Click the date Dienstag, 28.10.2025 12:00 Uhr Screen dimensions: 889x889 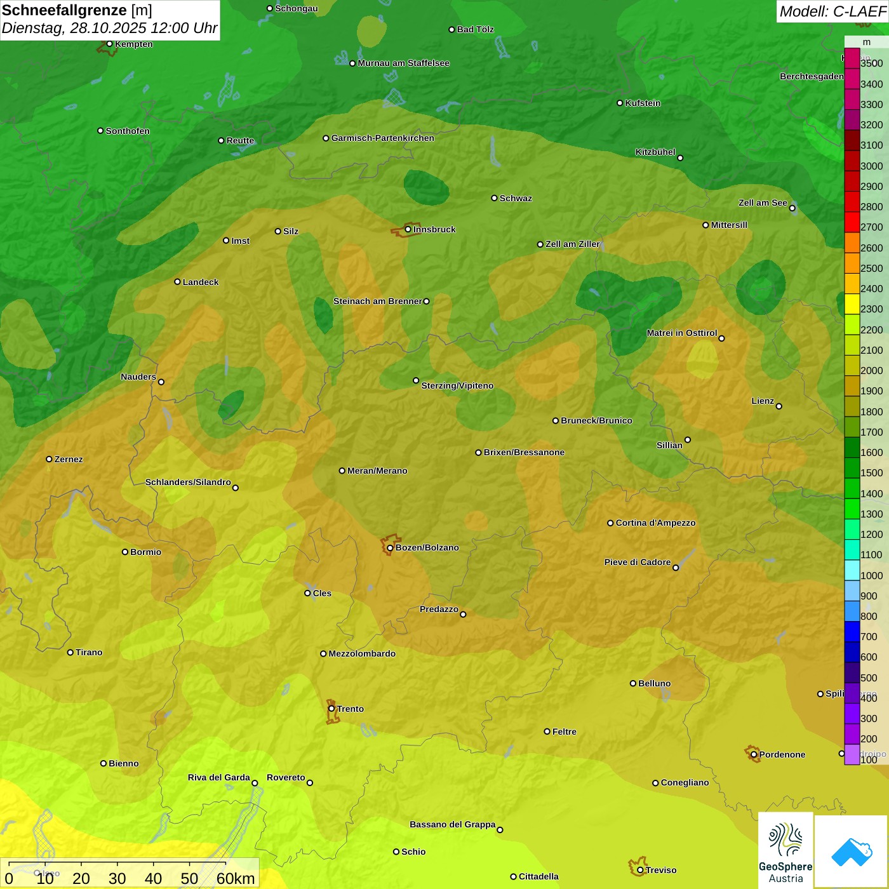[x=109, y=28]
